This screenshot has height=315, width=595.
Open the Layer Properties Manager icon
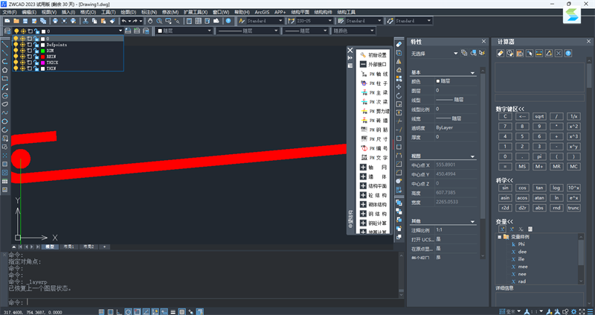pyautogui.click(x=7, y=31)
